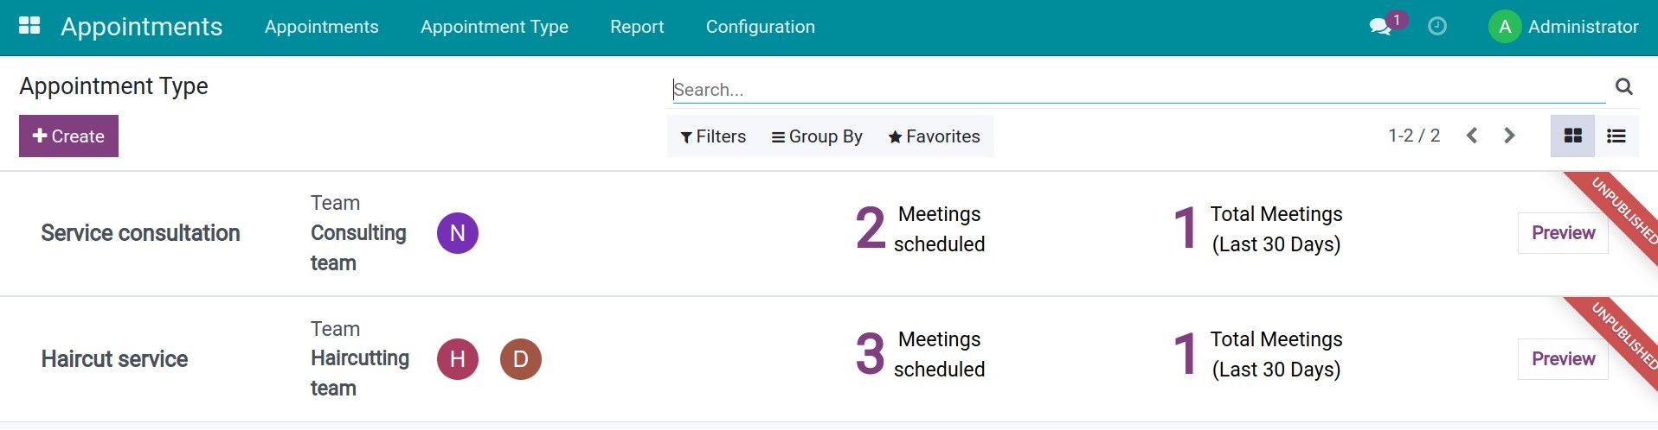Open the conversations chat icon
Screen dimensions: 1658x430
[1380, 27]
